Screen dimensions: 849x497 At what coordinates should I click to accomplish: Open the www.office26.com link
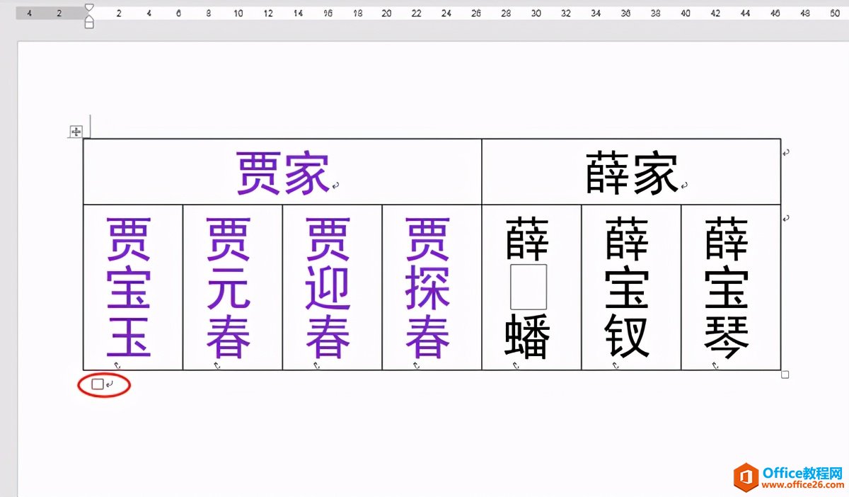coord(802,484)
